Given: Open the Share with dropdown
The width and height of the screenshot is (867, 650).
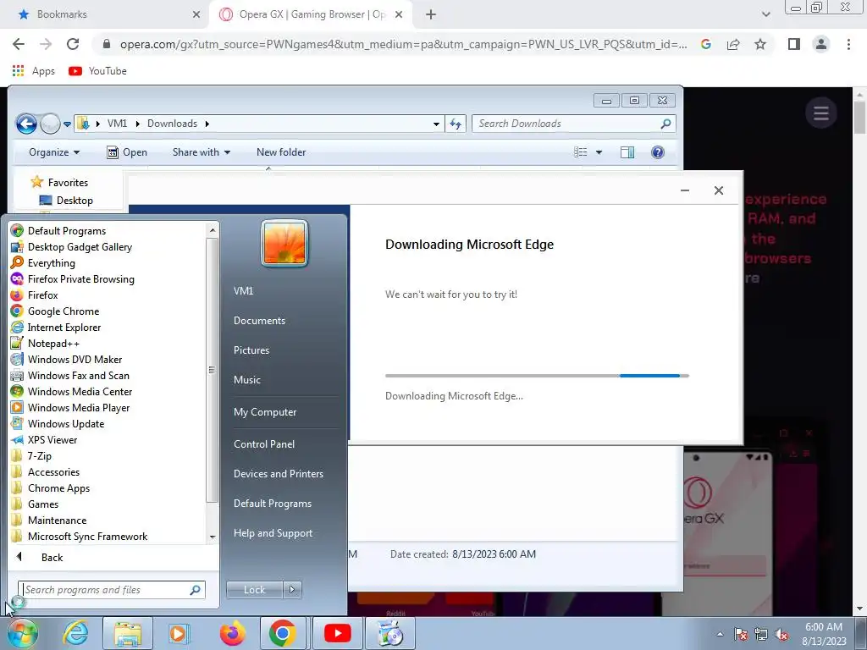Looking at the screenshot, I should 202,152.
